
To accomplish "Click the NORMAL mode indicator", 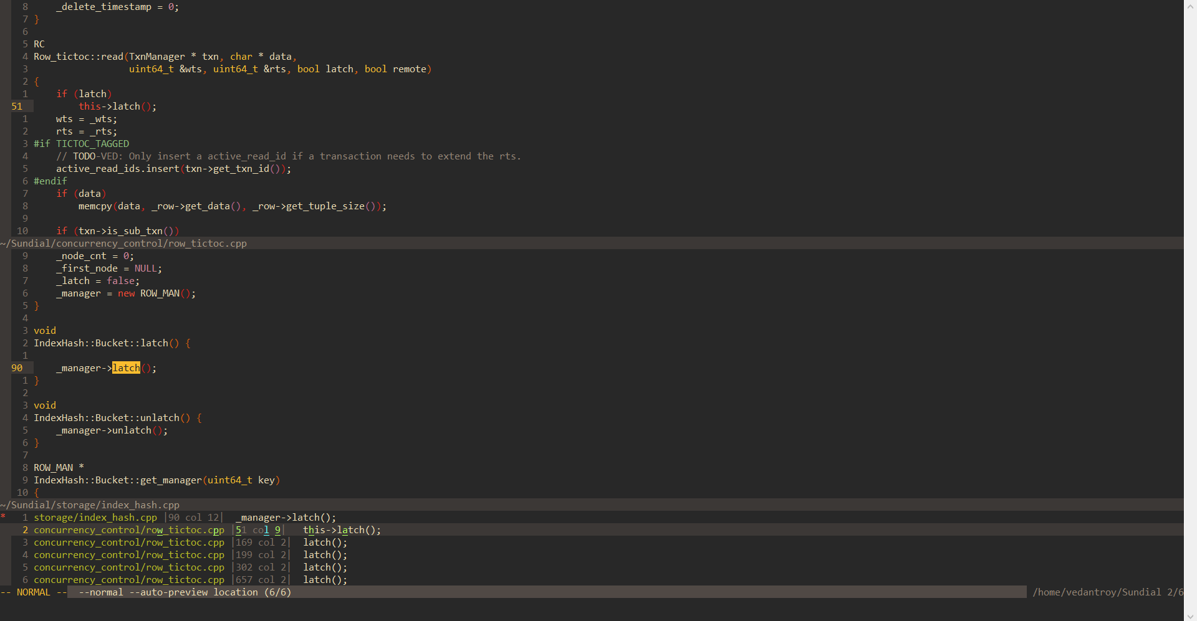I will pyautogui.click(x=34, y=592).
